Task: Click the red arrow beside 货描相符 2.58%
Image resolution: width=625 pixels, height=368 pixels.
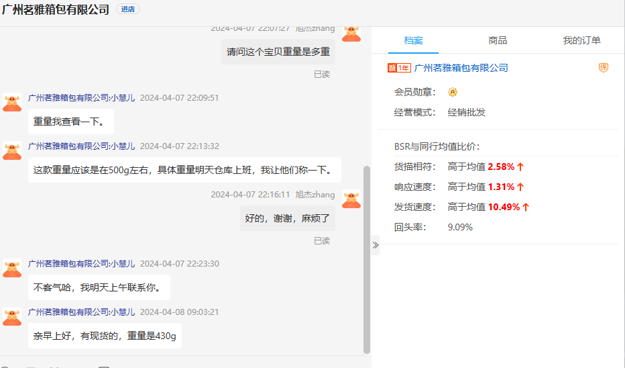Action: pyautogui.click(x=520, y=167)
